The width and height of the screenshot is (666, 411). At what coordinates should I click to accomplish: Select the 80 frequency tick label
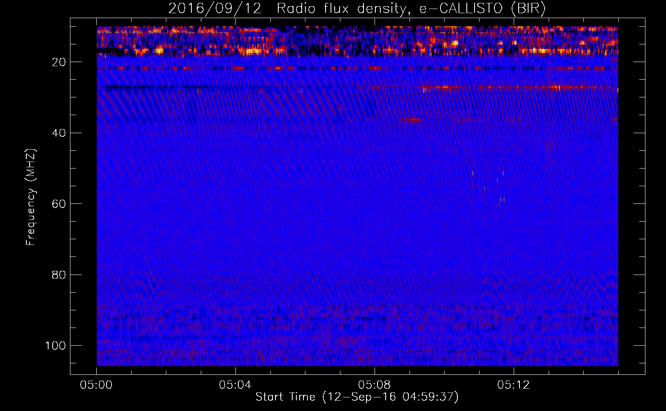tap(59, 275)
